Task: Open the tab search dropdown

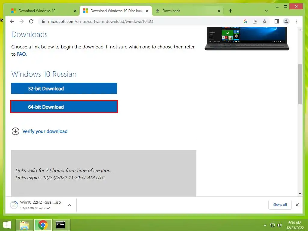Action: 266,11
